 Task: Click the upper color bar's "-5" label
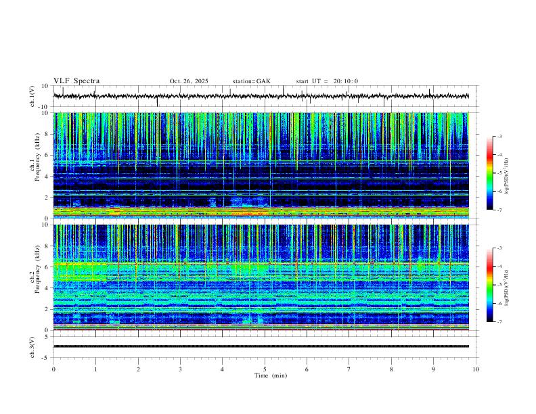pos(499,173)
